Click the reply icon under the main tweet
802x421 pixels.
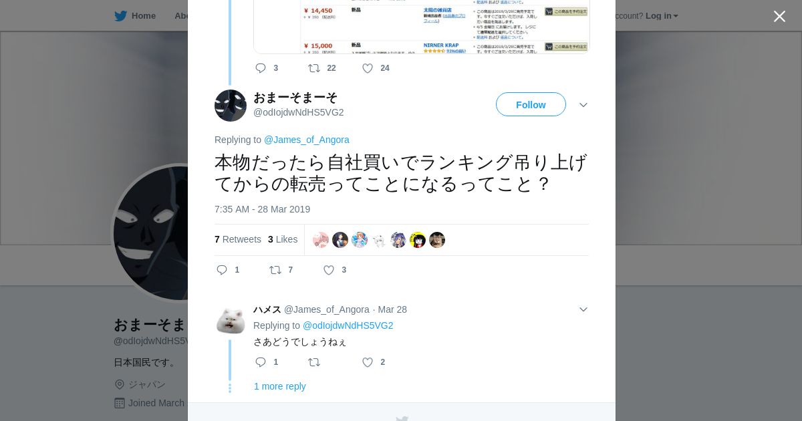(222, 270)
